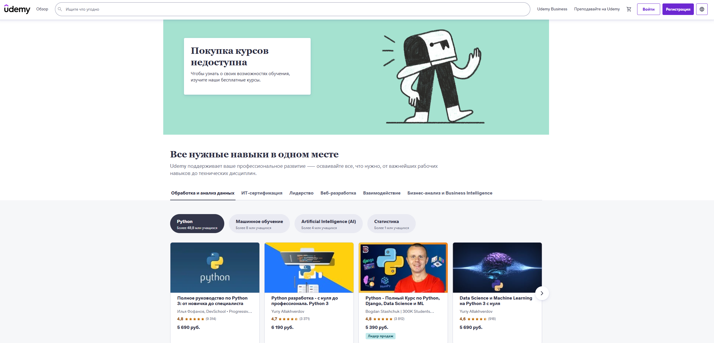
Task: Open Bogdan Stashchuk's course thumbnail
Action: tap(403, 268)
